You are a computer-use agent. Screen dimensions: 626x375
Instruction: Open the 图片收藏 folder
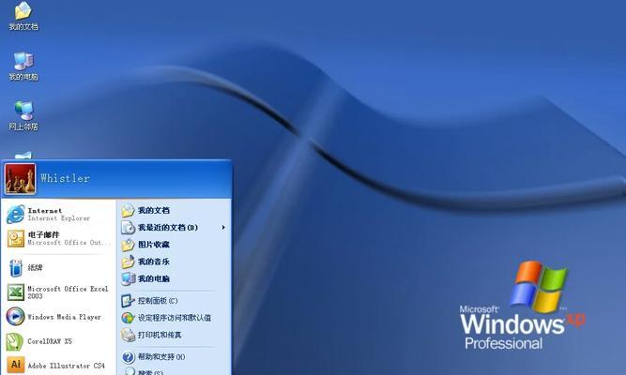pos(174,245)
